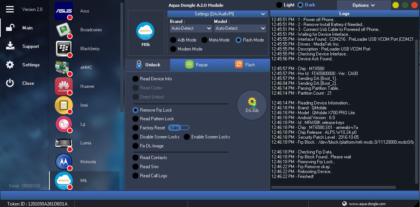Select the Dark theme radio button

coord(301,5)
